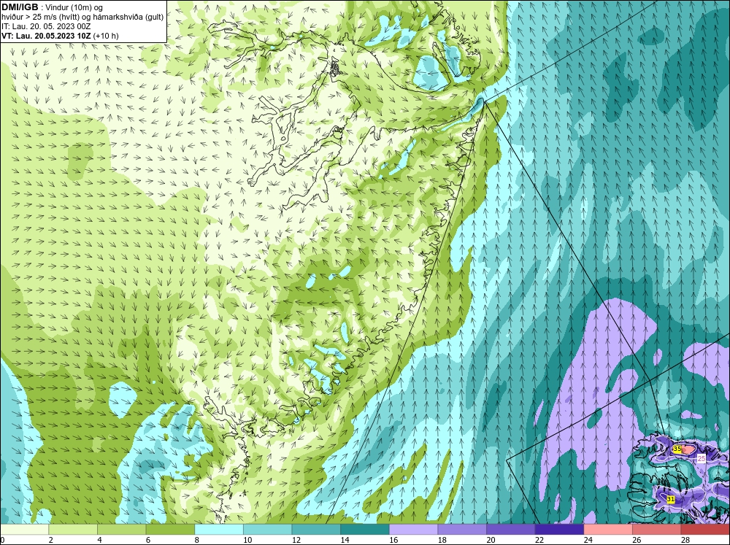The width and height of the screenshot is (730, 545).
Task: Click the scale tick label 16
Action: [393, 540]
